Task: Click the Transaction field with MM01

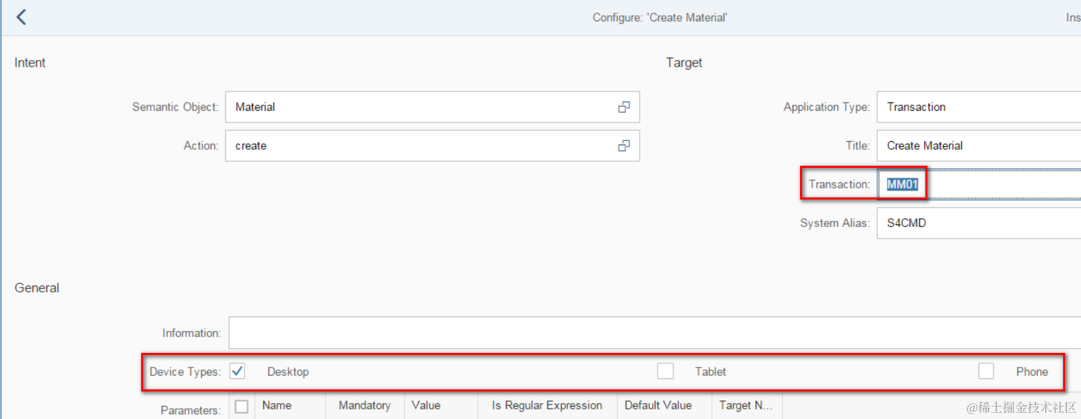Action: click(x=978, y=184)
